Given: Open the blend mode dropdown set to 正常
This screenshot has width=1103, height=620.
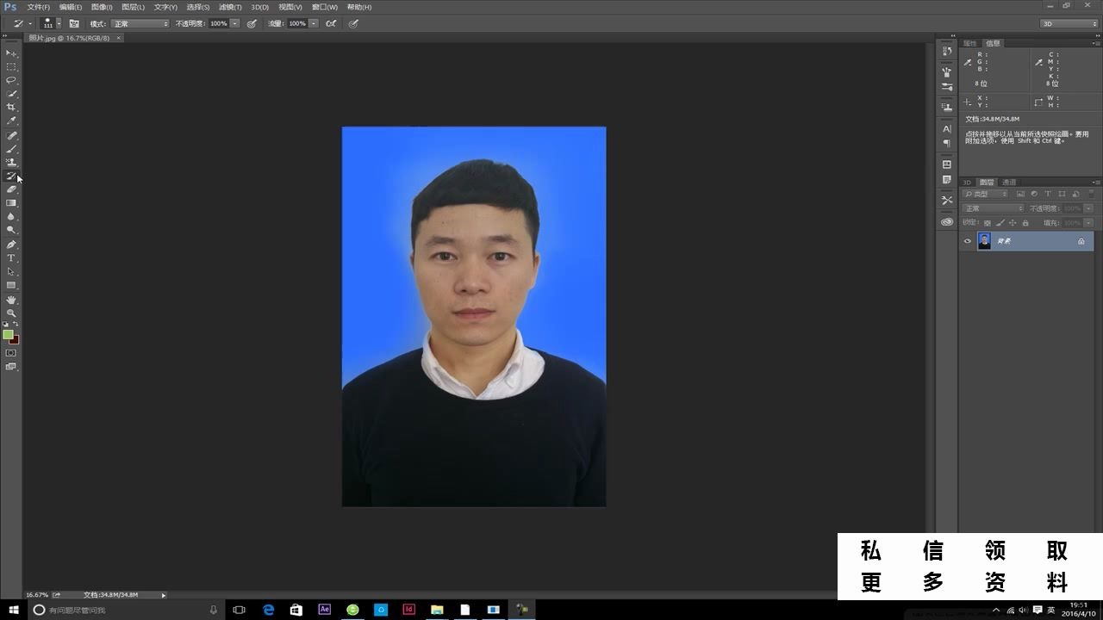Looking at the screenshot, I should 991,208.
